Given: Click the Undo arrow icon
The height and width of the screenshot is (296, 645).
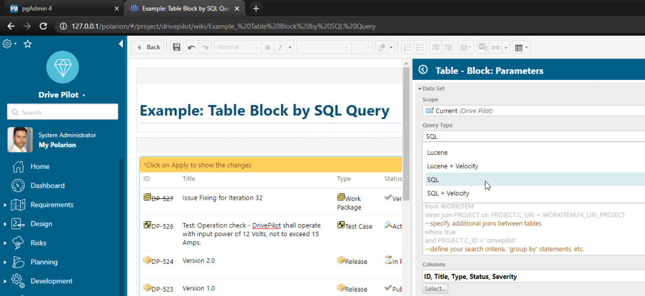Looking at the screenshot, I should click(x=192, y=47).
